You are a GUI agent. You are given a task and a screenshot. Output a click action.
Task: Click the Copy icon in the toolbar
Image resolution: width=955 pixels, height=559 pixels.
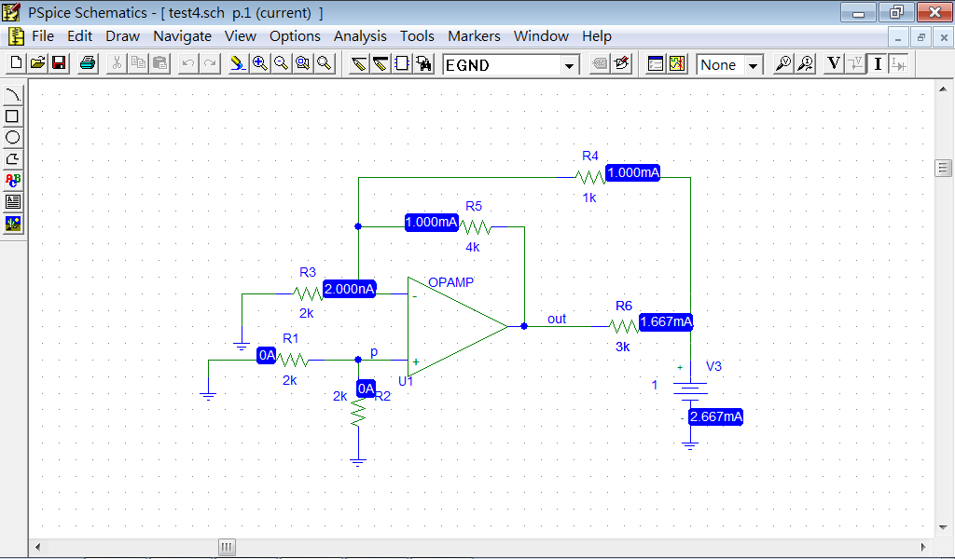click(x=138, y=63)
